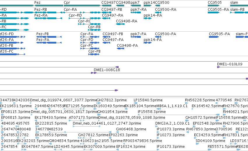Select the CG9500-RA transcript
The height and width of the screenshot is (151, 248).
[158, 12]
